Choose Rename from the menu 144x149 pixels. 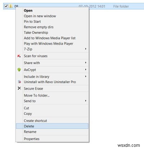click(x=52, y=132)
